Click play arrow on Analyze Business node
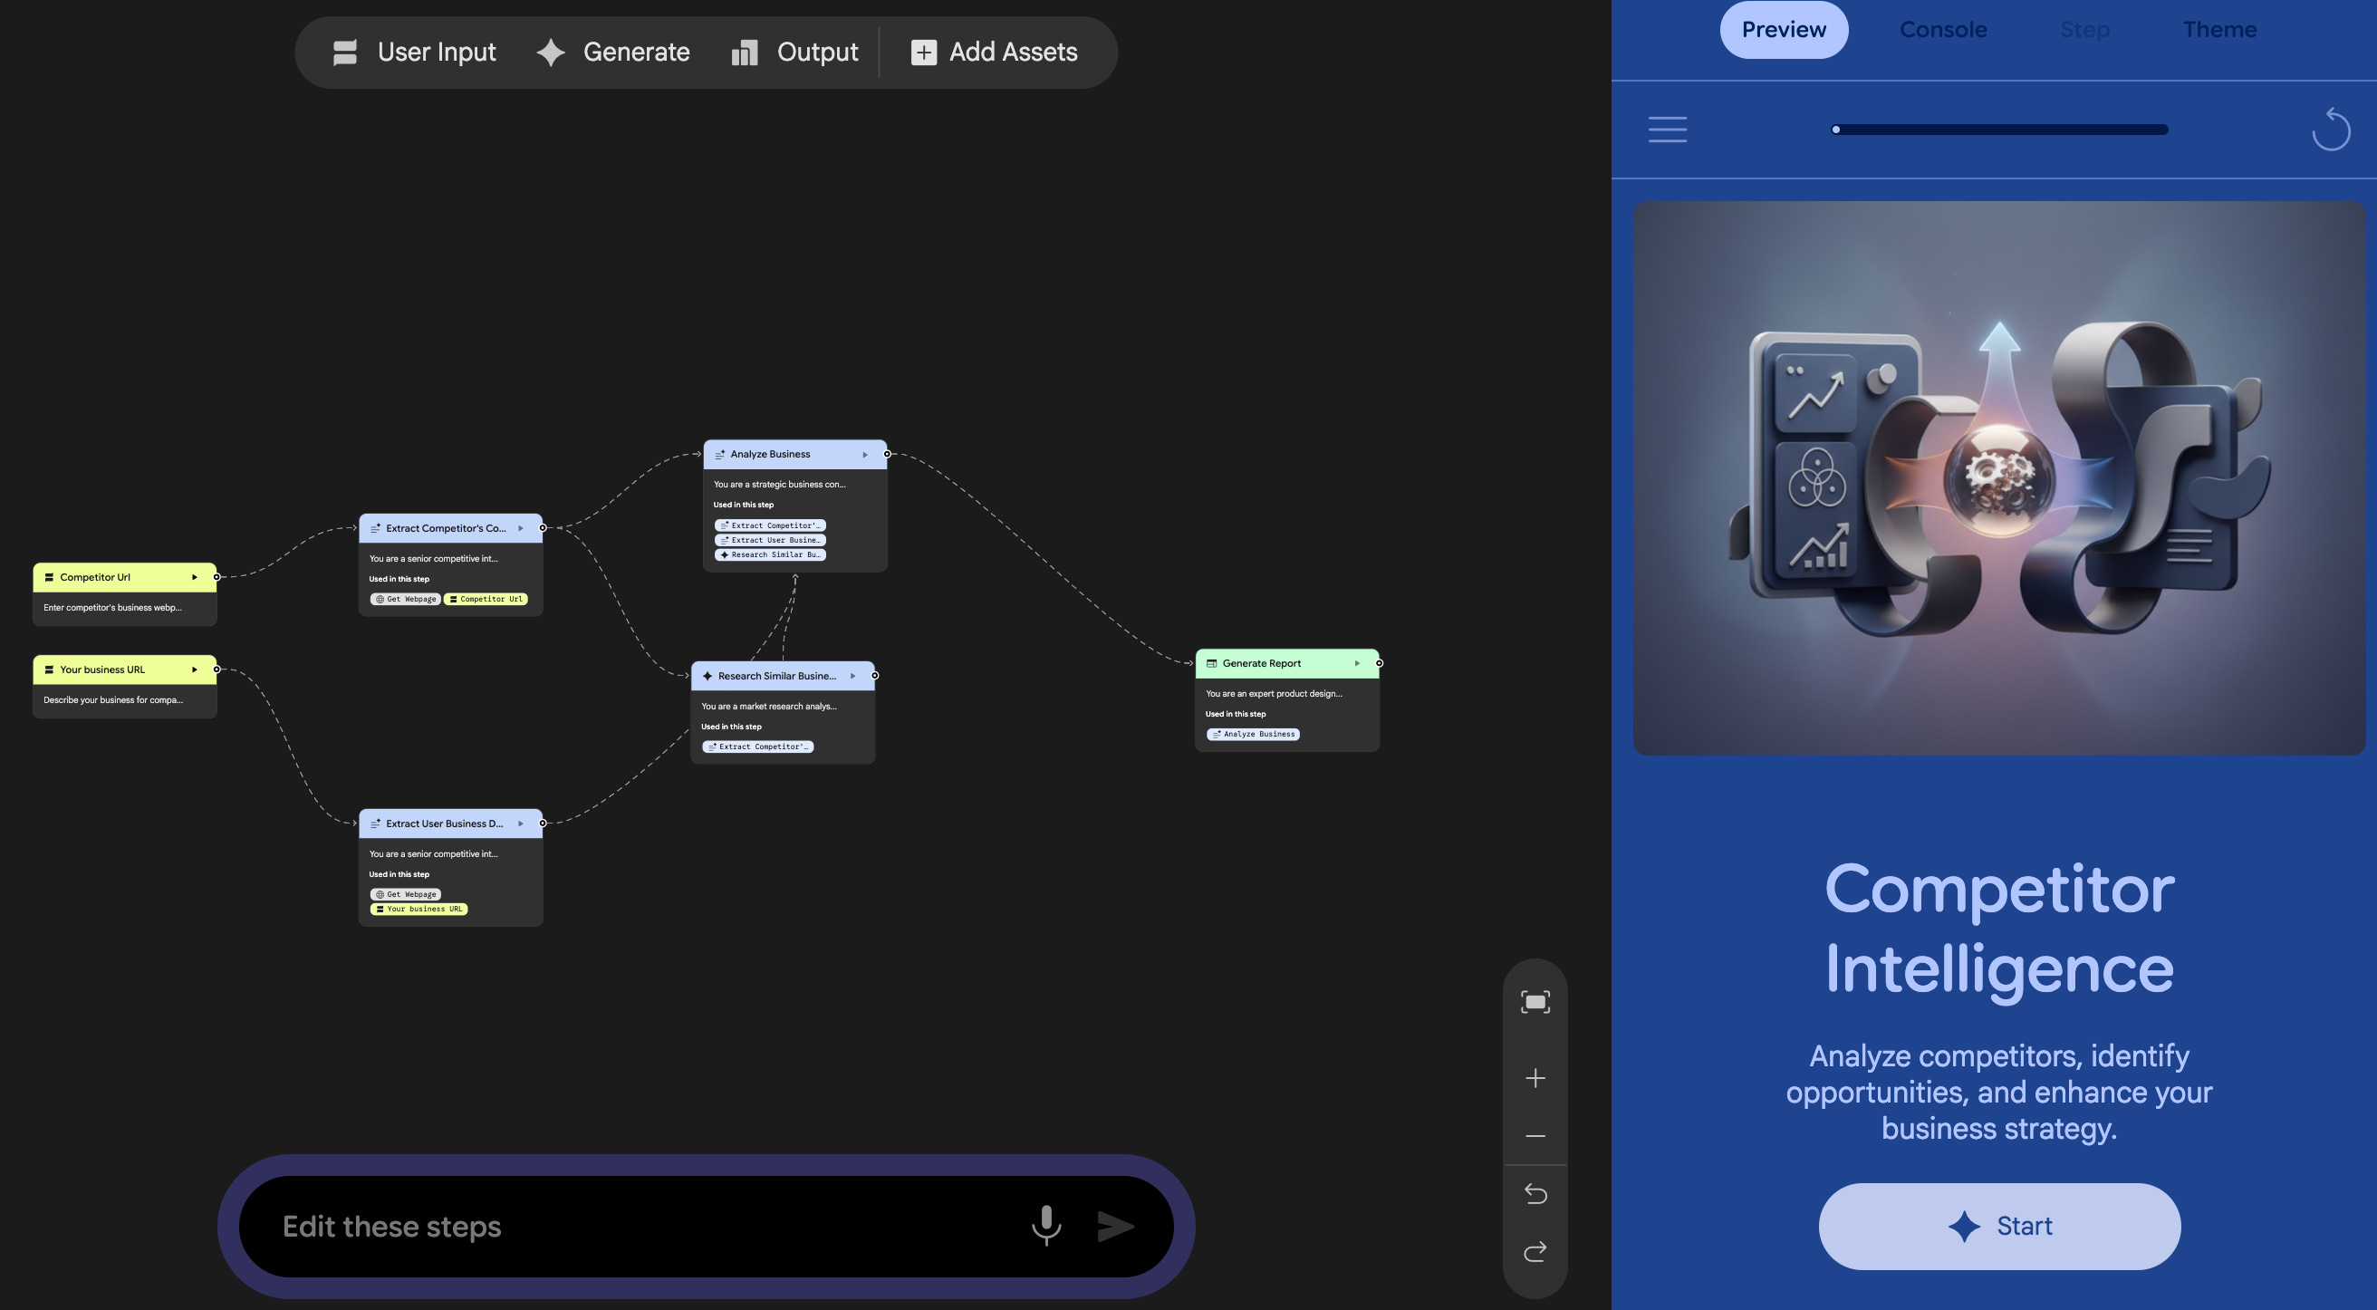The height and width of the screenshot is (1310, 2377). click(x=864, y=455)
